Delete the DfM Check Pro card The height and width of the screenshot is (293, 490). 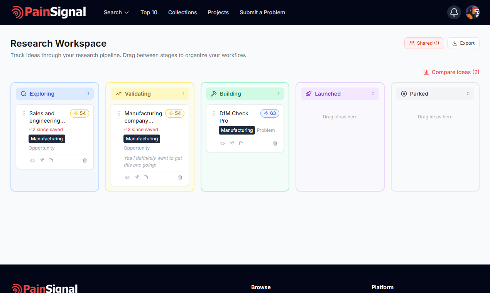click(x=275, y=143)
